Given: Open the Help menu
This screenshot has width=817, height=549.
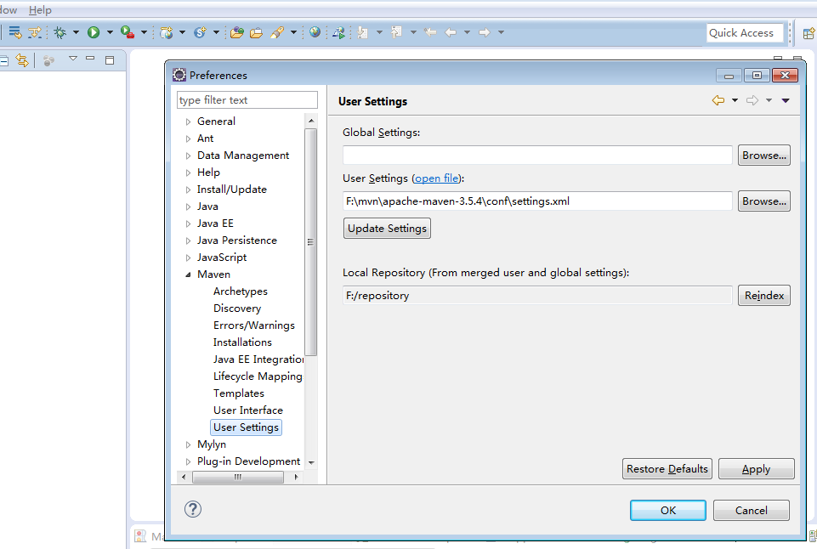Looking at the screenshot, I should pyautogui.click(x=40, y=10).
